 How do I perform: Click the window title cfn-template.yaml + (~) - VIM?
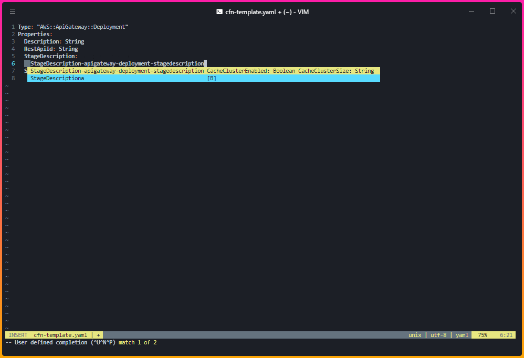267,12
